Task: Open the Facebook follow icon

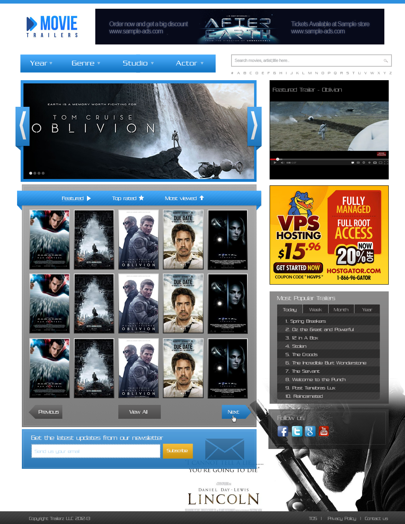Action: point(283,431)
